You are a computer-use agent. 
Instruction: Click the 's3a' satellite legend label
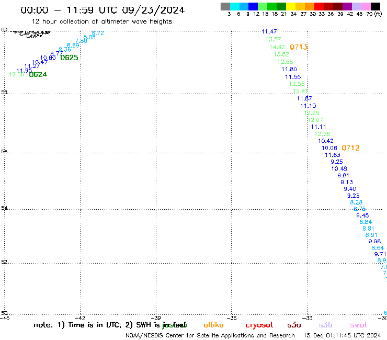click(x=294, y=325)
